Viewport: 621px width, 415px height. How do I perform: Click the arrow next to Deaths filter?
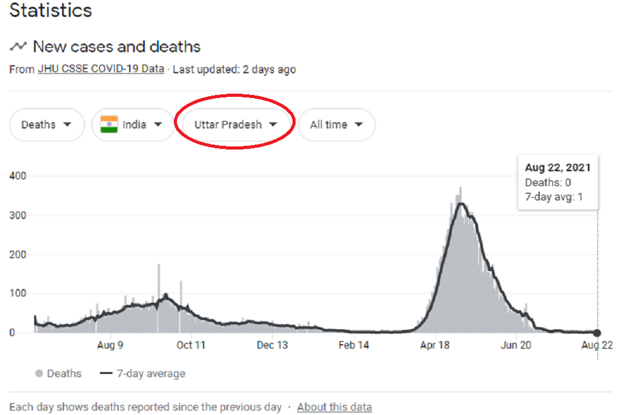(67, 125)
